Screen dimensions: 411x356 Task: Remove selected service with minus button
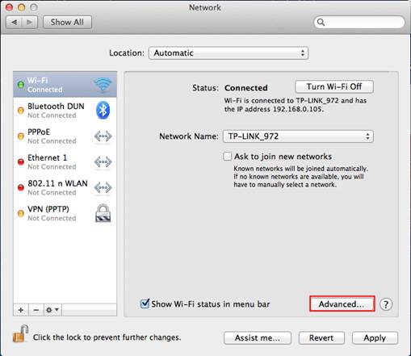[36, 310]
